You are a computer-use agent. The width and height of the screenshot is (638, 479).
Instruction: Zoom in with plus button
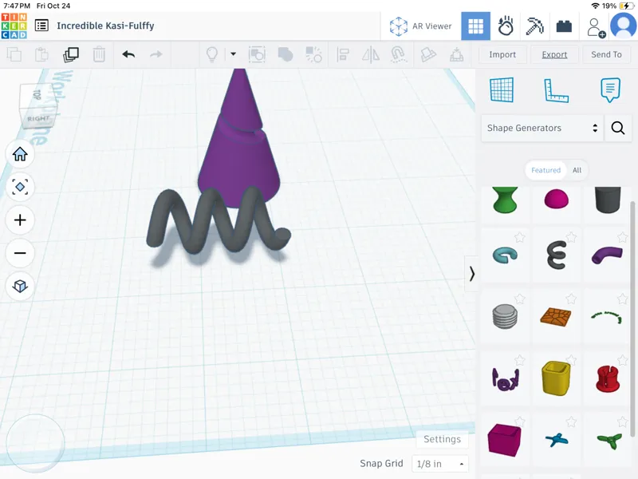[x=20, y=220]
